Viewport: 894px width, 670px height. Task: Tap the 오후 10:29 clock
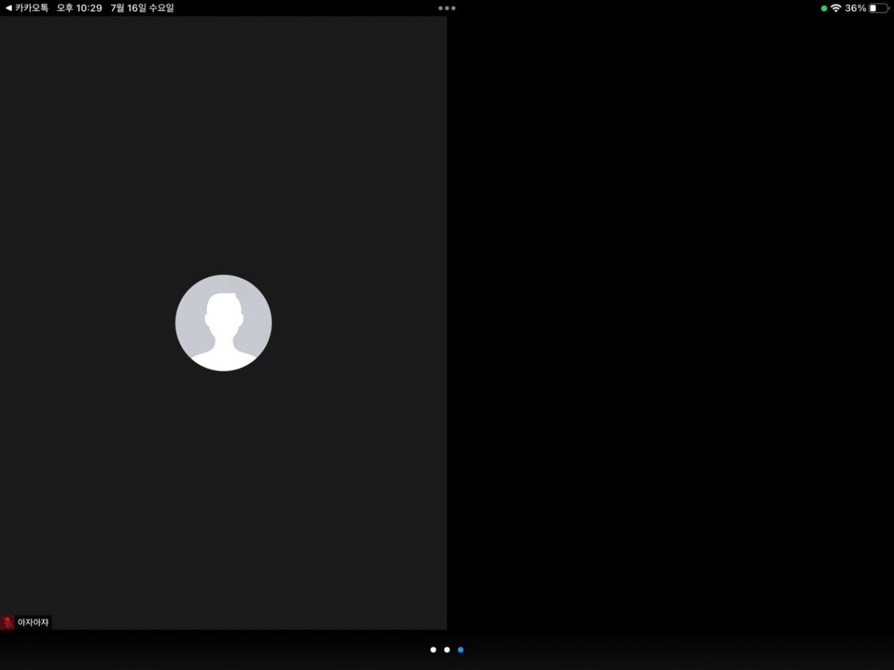pos(79,8)
